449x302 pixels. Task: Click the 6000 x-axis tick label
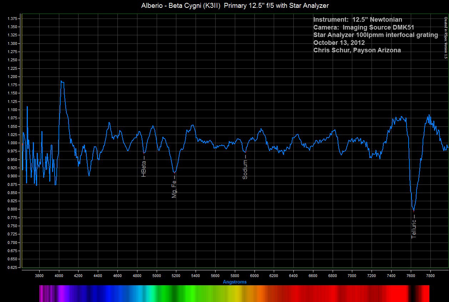[254, 275]
